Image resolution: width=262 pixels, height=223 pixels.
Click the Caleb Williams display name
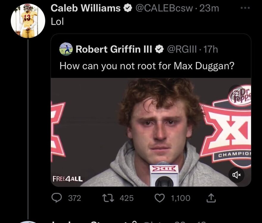(86, 8)
